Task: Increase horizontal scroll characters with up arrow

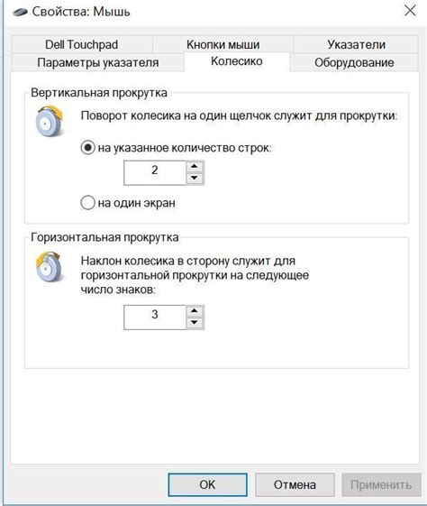Action: (x=195, y=311)
